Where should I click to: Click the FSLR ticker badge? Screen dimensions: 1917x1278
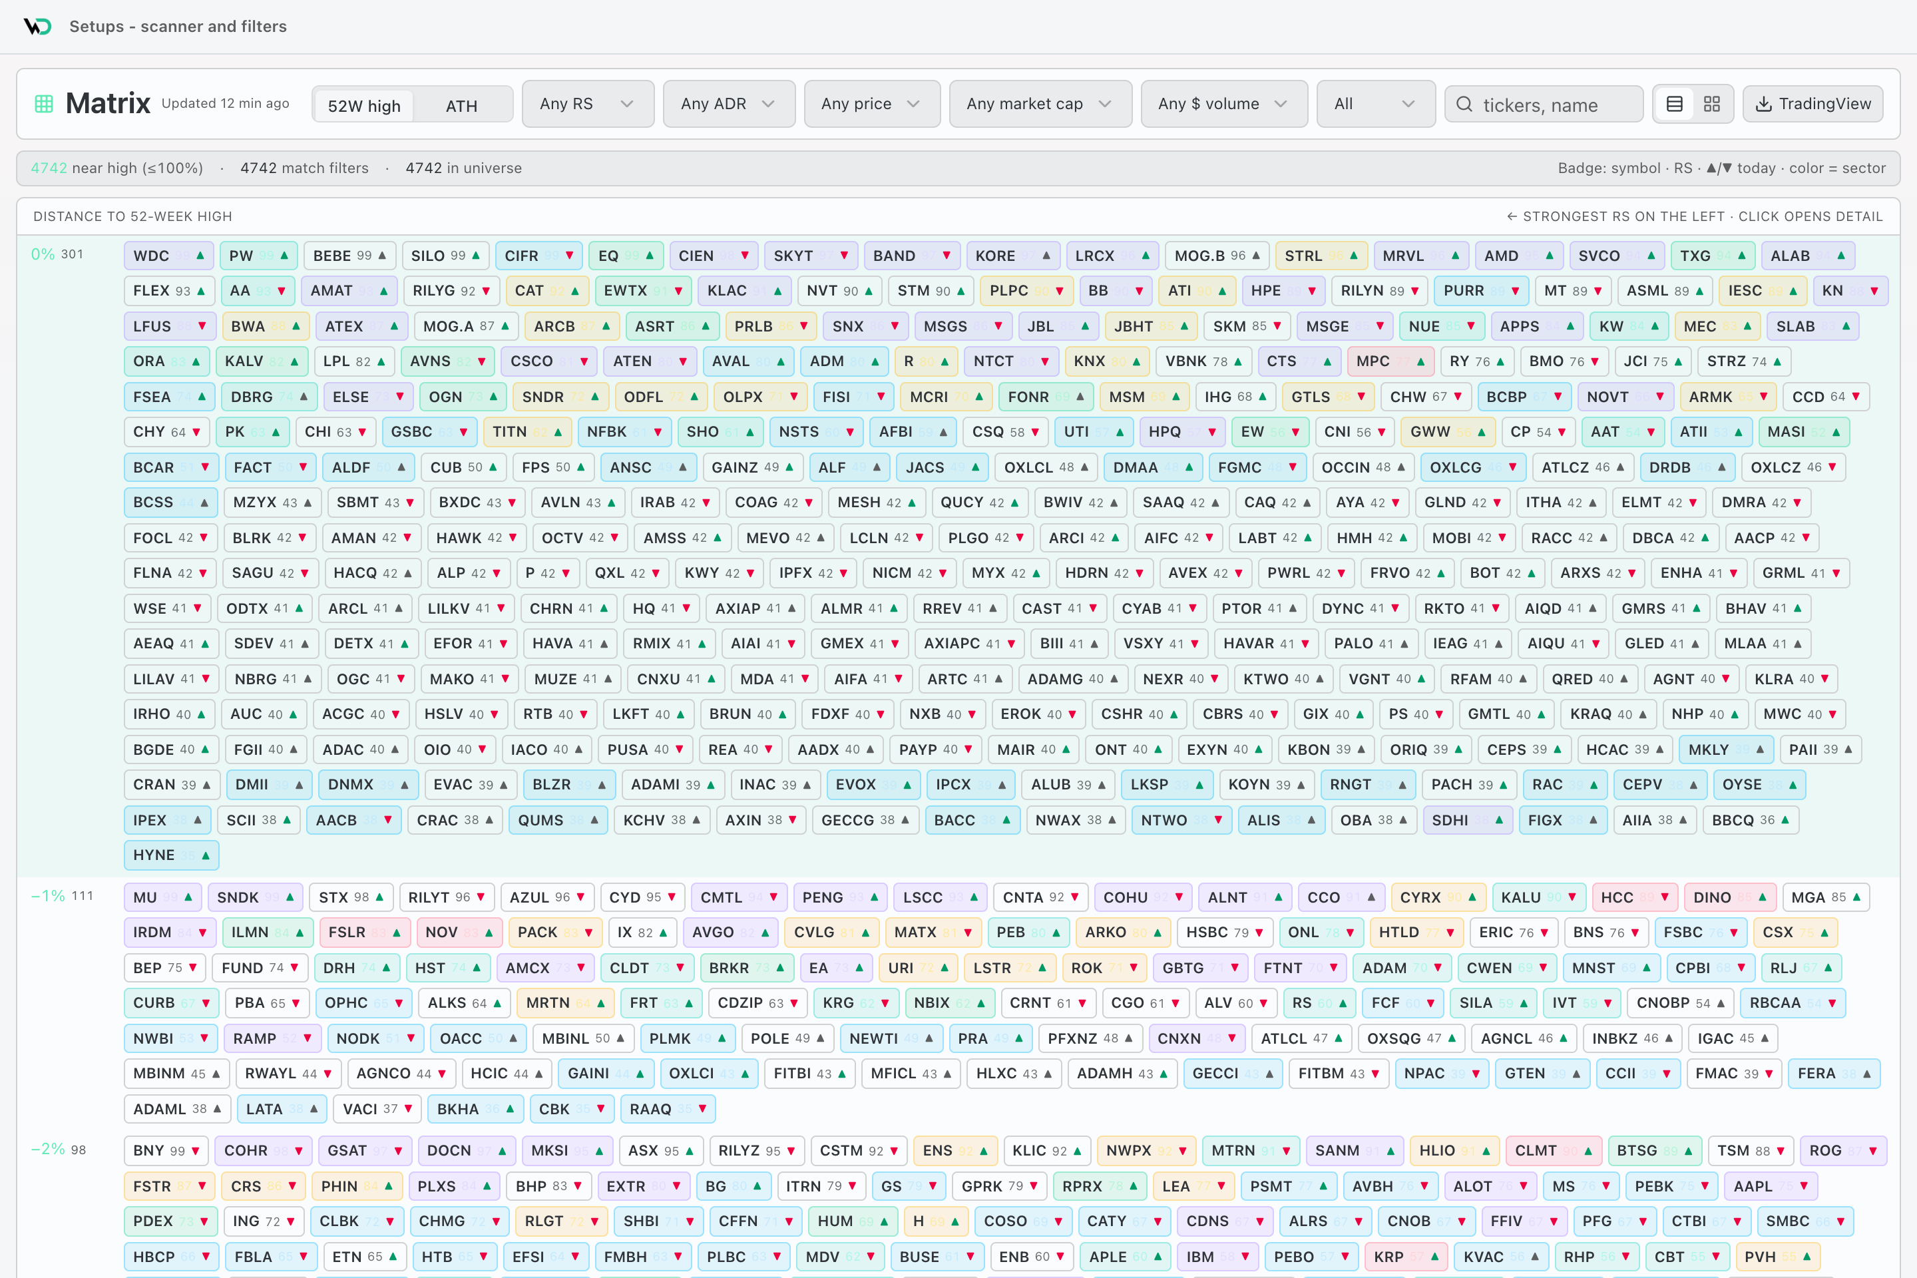pos(364,933)
